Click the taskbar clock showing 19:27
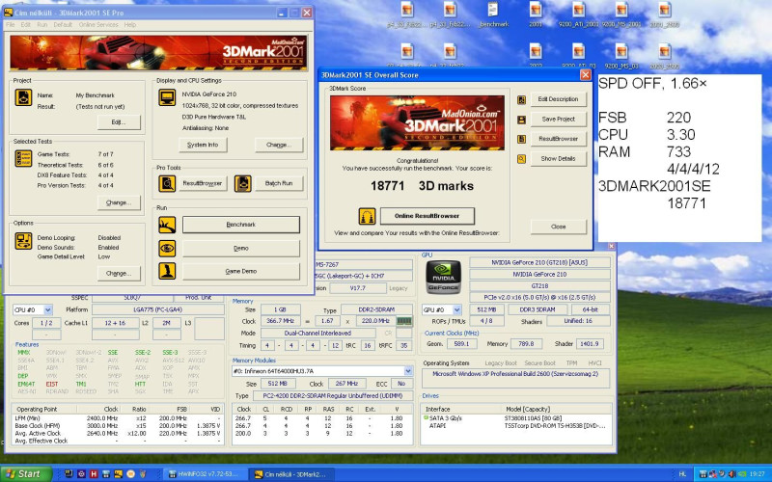This screenshot has width=772, height=482. click(x=758, y=474)
